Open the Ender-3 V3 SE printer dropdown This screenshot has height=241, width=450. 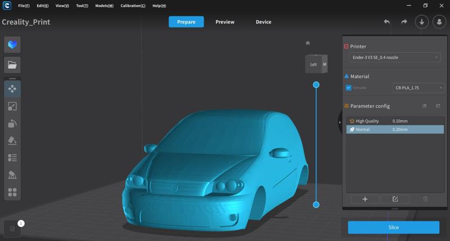click(x=395, y=57)
